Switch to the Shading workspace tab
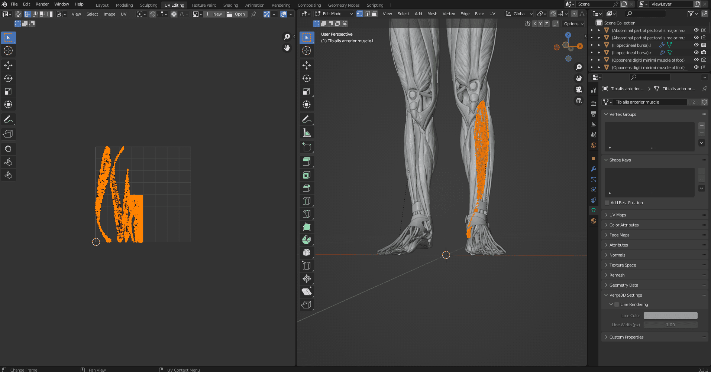This screenshot has height=372, width=711. (230, 5)
